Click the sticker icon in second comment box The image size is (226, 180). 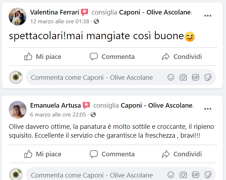click(208, 175)
